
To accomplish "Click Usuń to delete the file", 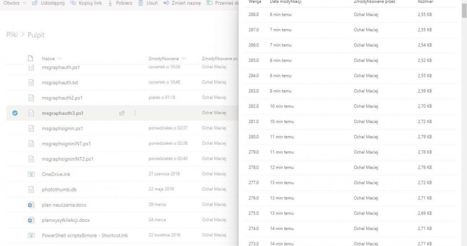I will click(148, 3).
